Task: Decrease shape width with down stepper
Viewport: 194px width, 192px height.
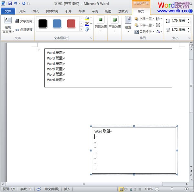Action: 189,31
